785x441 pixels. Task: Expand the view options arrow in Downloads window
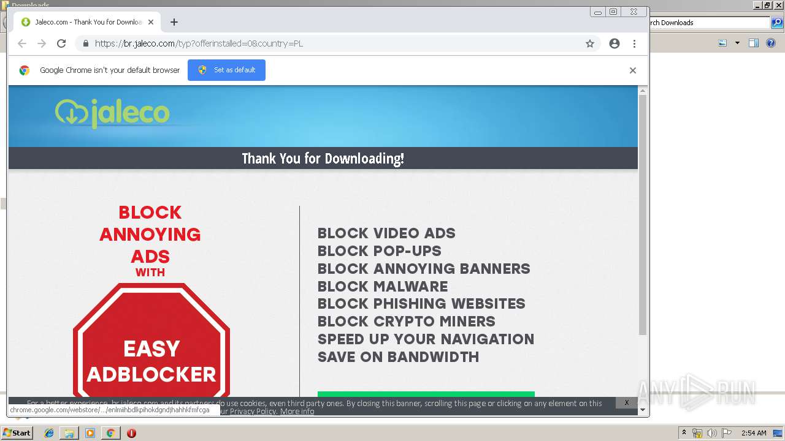click(737, 43)
